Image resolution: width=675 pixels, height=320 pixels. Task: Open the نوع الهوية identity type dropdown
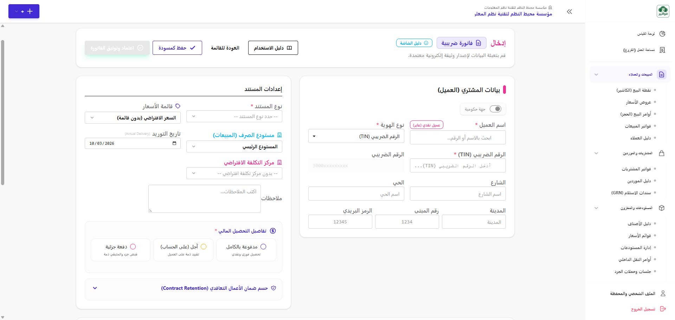coord(356,136)
